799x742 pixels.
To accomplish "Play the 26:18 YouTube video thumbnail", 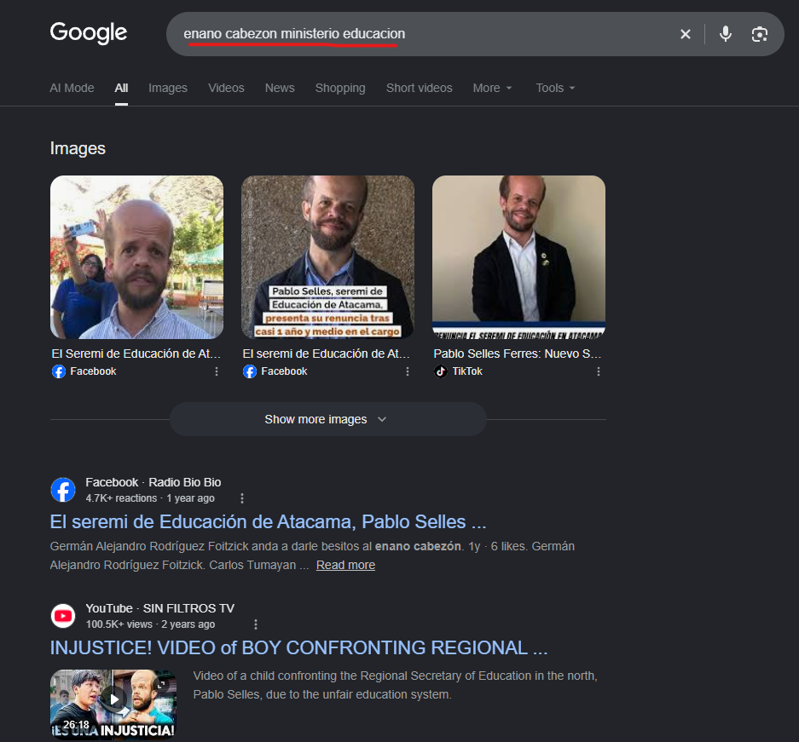I will pyautogui.click(x=113, y=704).
